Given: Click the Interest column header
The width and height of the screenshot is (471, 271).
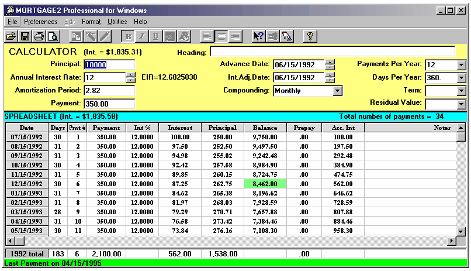Looking at the screenshot, I should point(180,128).
